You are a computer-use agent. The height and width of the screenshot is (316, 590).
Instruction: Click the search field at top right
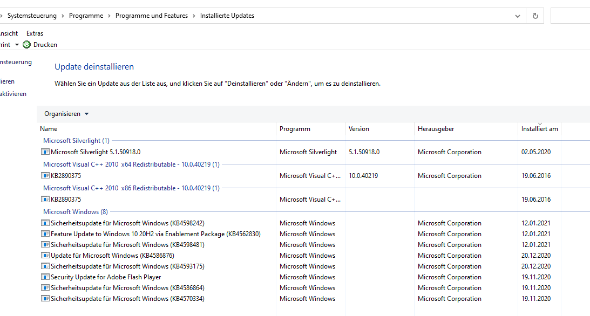click(570, 16)
